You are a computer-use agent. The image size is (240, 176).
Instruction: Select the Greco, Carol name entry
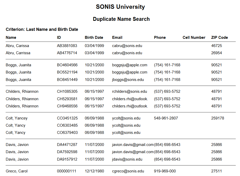(x=17, y=171)
